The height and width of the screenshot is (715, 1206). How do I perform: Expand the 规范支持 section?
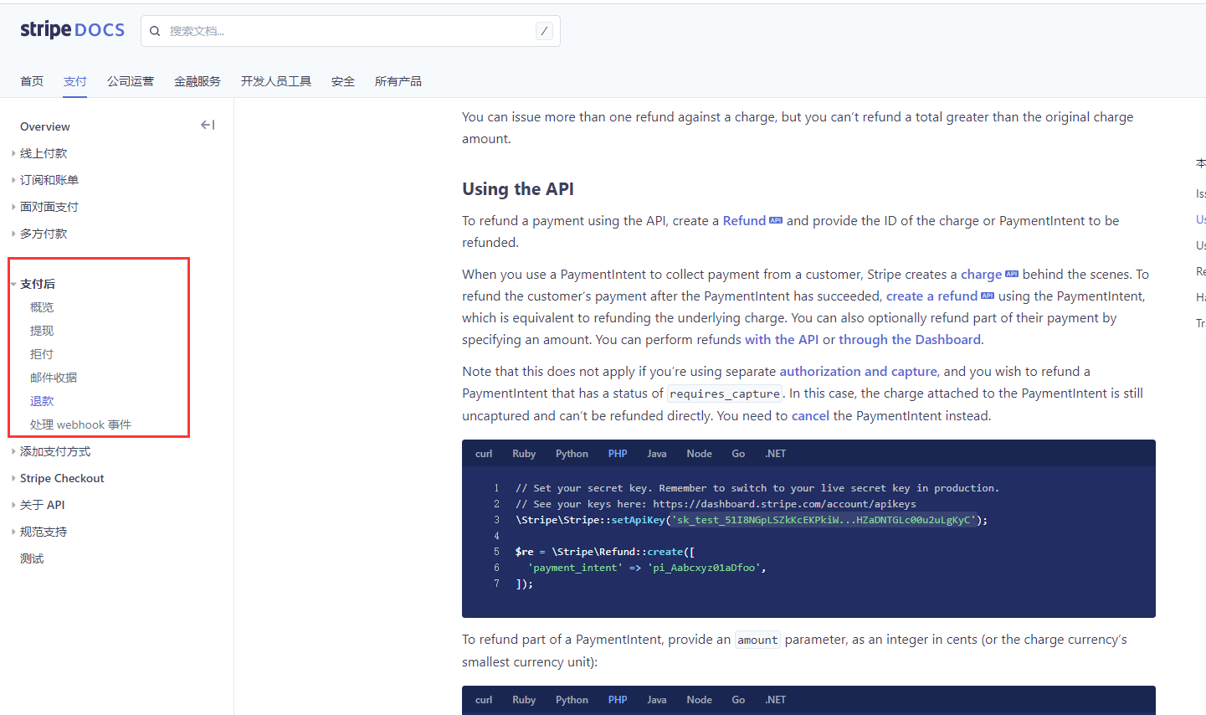tap(44, 532)
